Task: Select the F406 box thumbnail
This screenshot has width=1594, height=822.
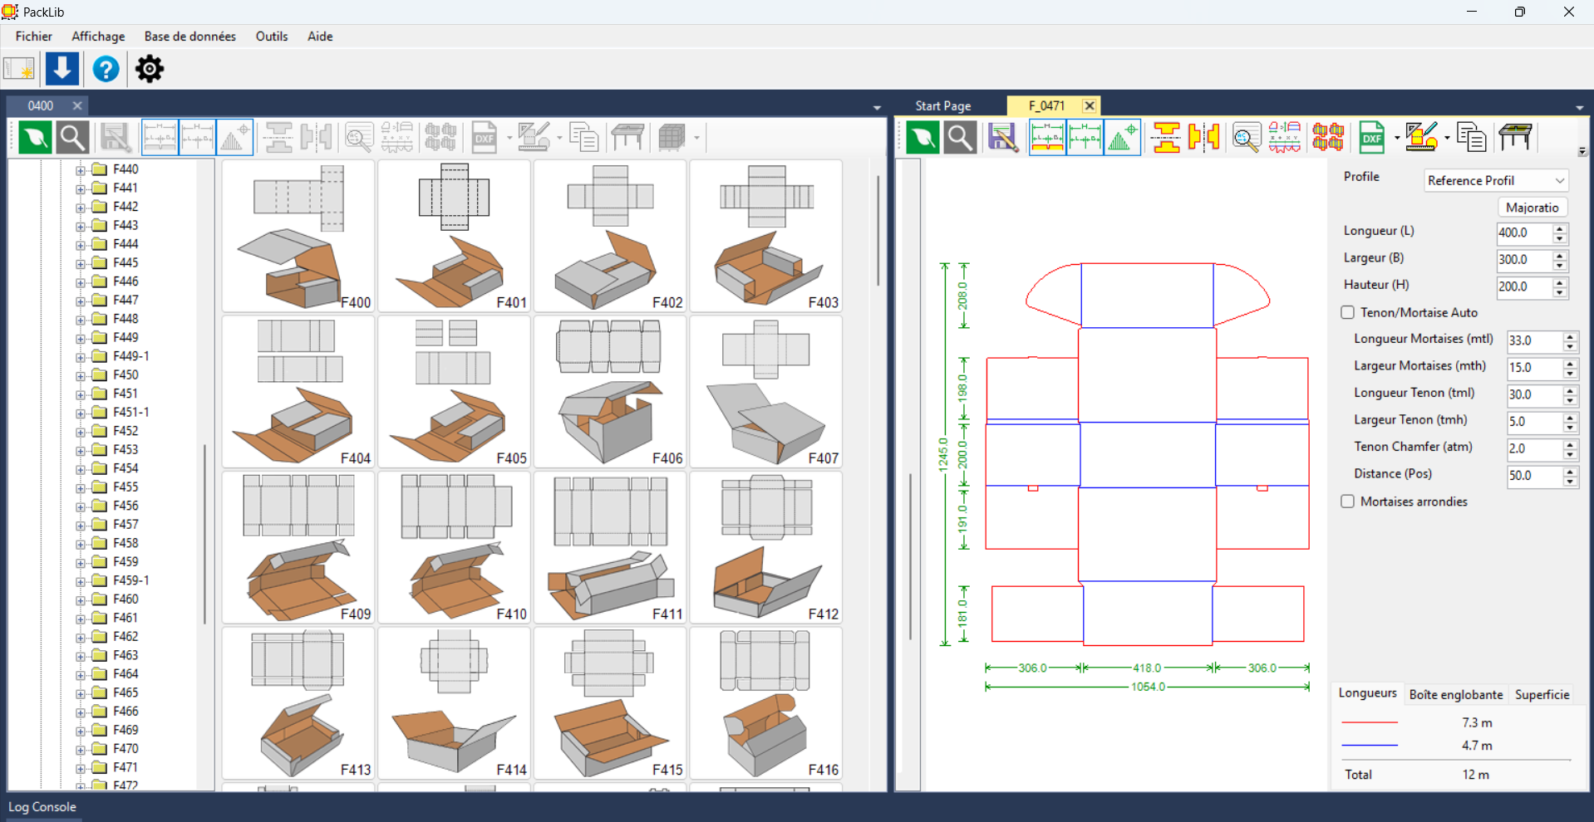Action: (x=610, y=392)
